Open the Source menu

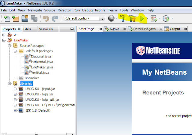point(49,10)
